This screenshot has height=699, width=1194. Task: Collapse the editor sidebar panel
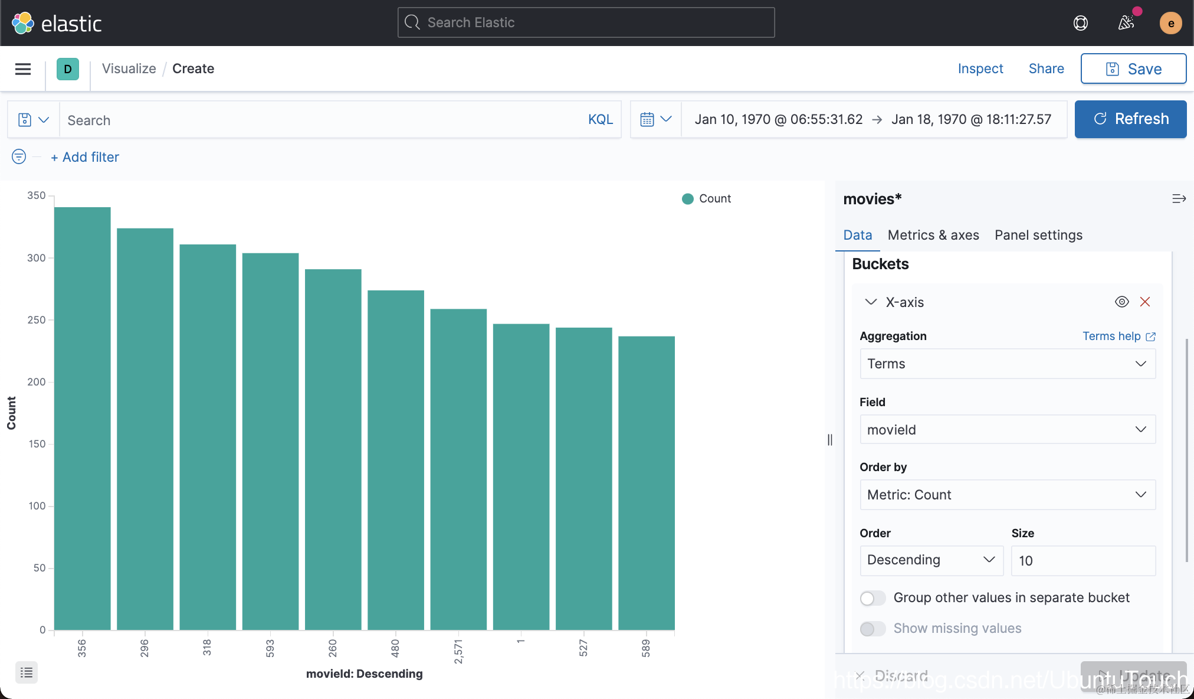(x=1178, y=199)
